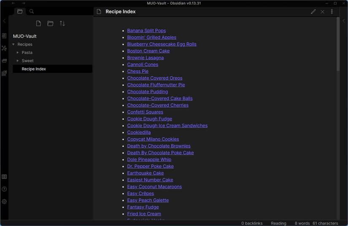Open Easiest Number Cake link
The image size is (348, 226).
point(150,180)
